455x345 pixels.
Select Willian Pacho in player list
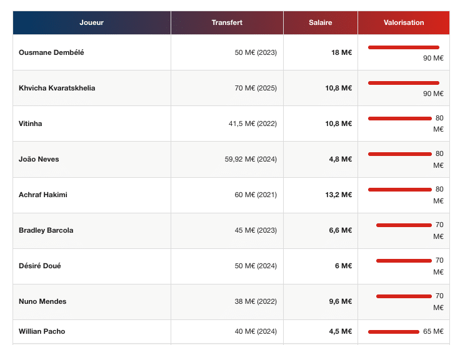pyautogui.click(x=42, y=331)
